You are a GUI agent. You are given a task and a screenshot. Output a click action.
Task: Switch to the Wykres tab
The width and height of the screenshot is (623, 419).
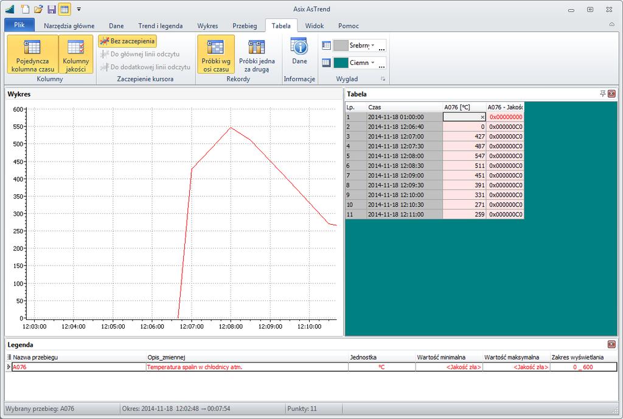point(207,26)
